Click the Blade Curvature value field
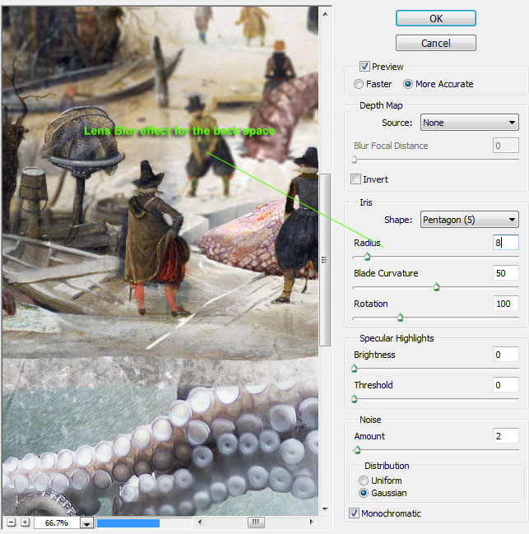This screenshot has height=534, width=529. coord(505,273)
